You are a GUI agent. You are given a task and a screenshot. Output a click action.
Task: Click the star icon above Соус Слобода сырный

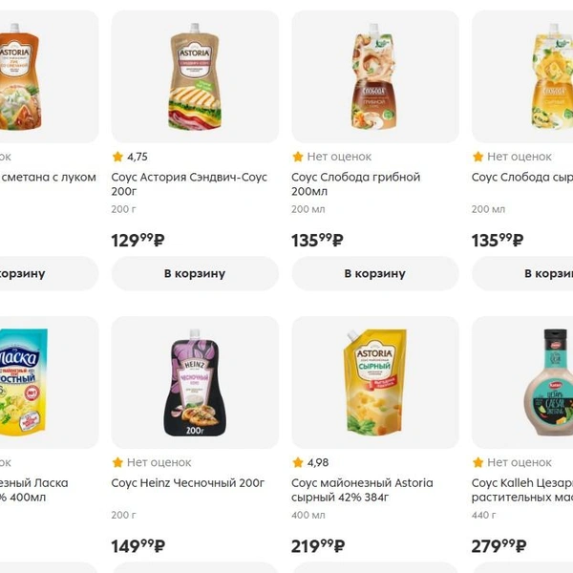[478, 157]
